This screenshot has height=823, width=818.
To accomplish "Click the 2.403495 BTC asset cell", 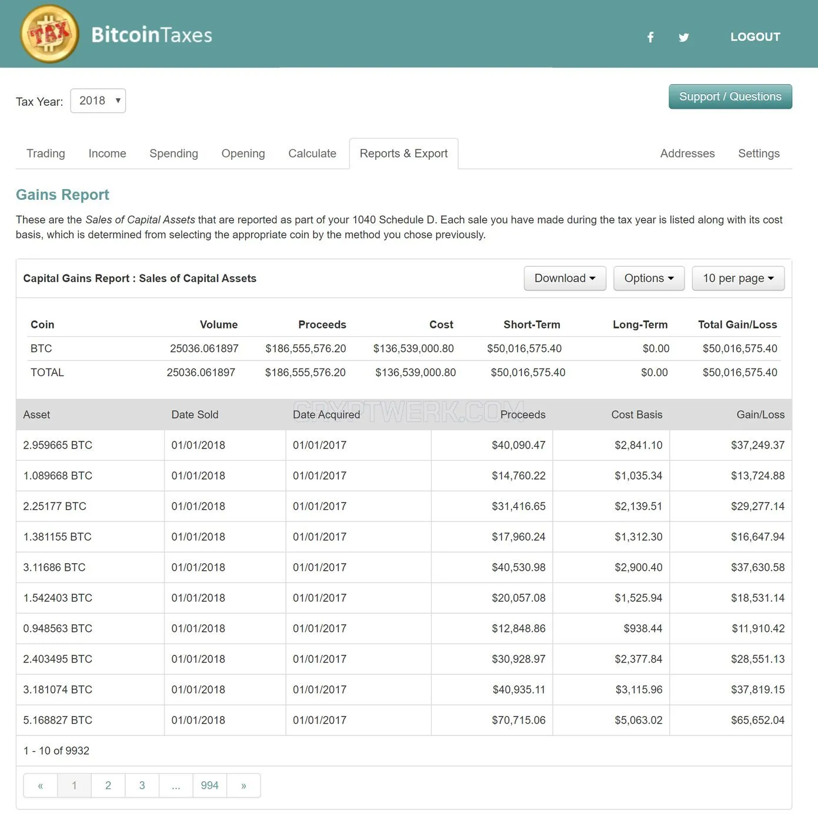I will [58, 659].
